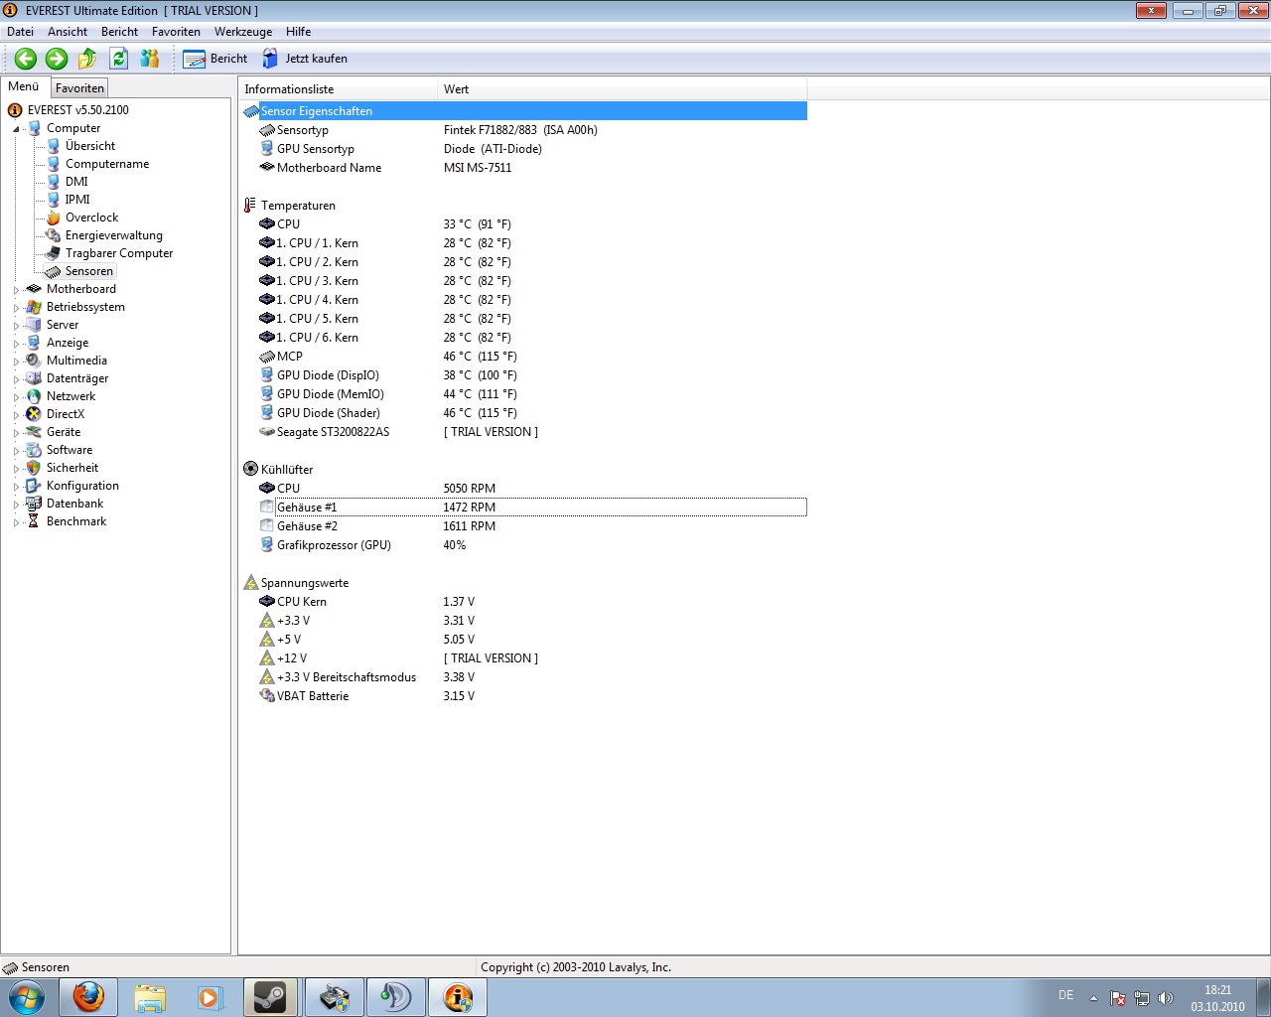Open Firefox from the taskbar
Screen dimensions: 1271x1017
[x=88, y=997]
